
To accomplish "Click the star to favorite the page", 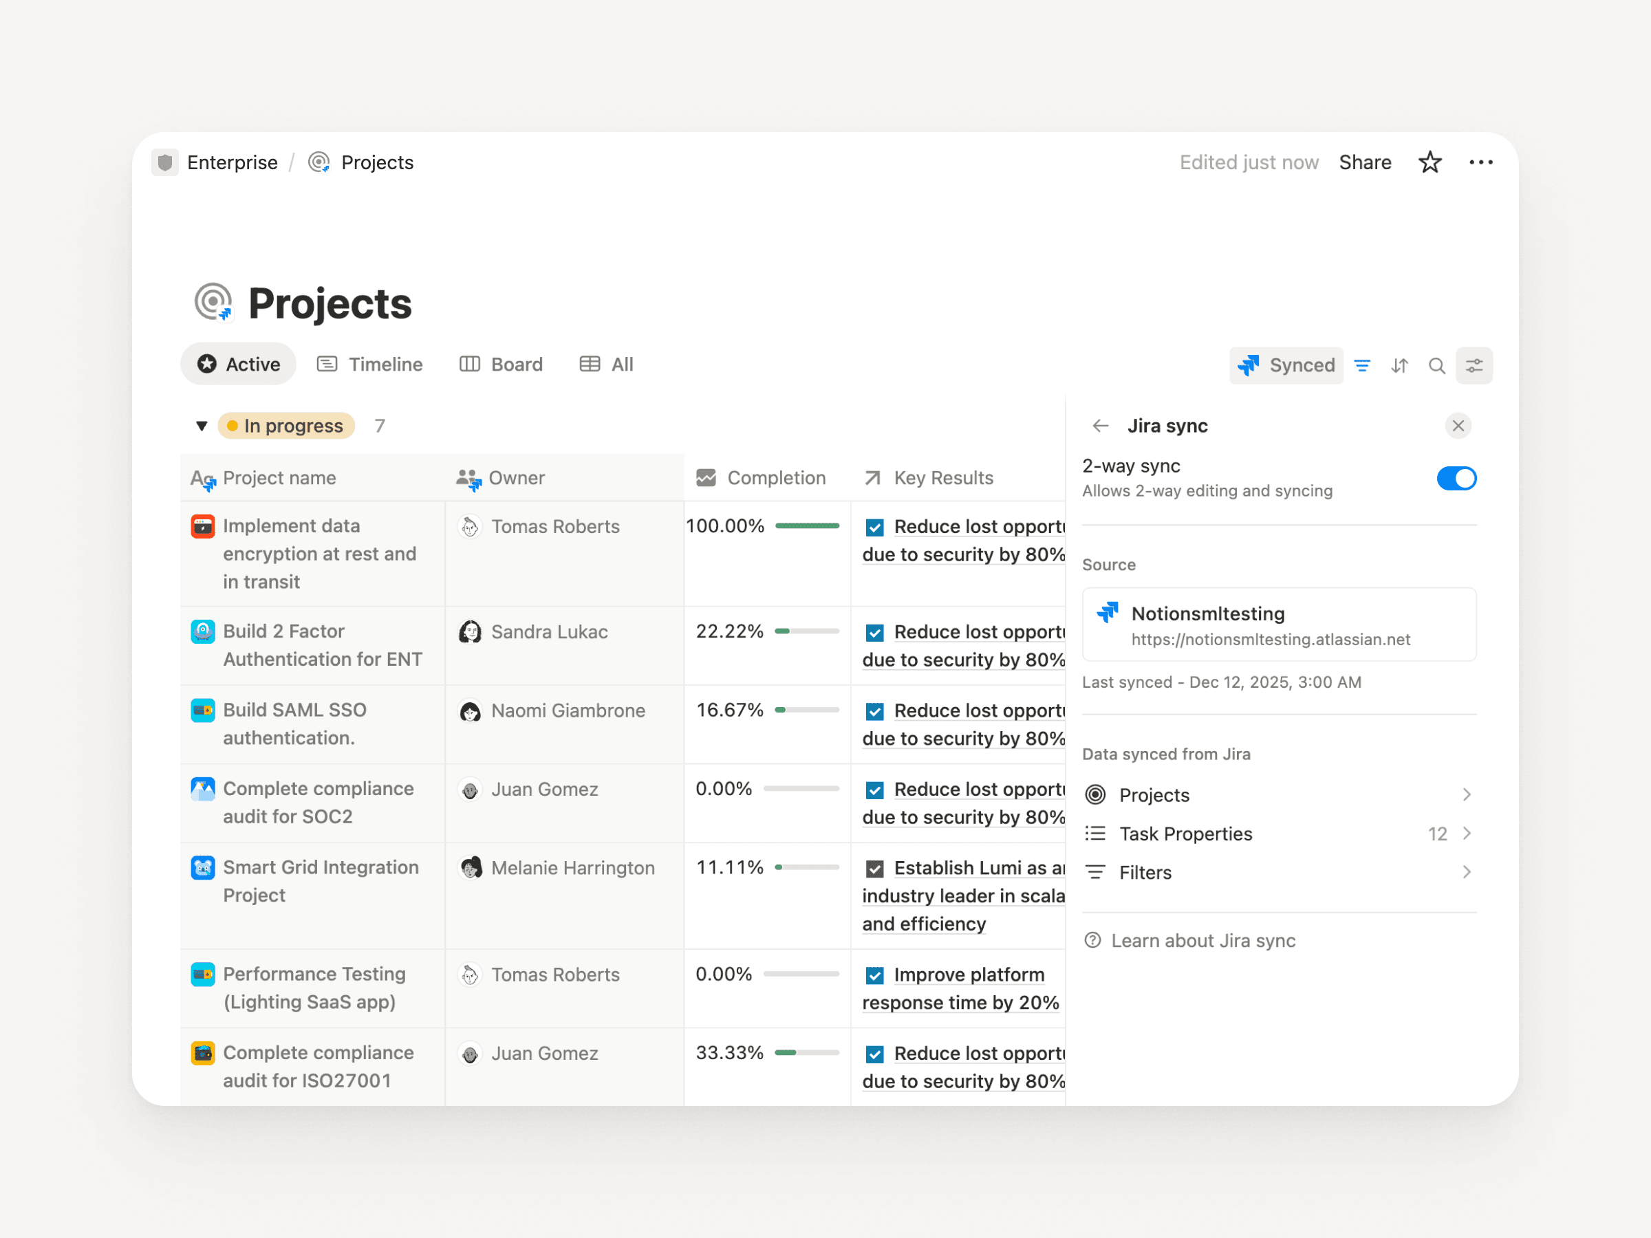I will 1430,162.
